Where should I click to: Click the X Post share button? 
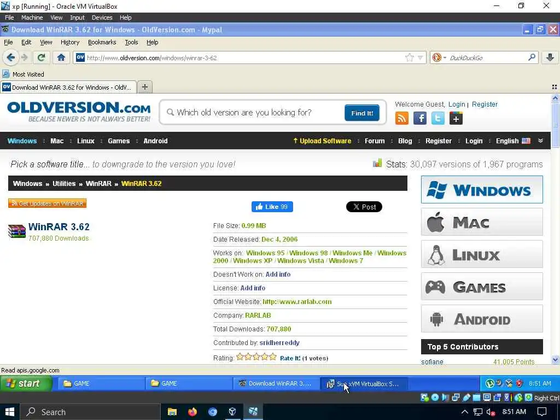click(364, 207)
